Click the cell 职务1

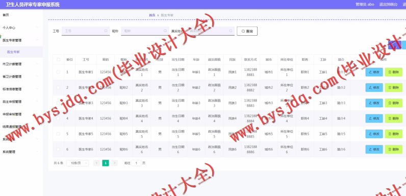(x=305, y=72)
